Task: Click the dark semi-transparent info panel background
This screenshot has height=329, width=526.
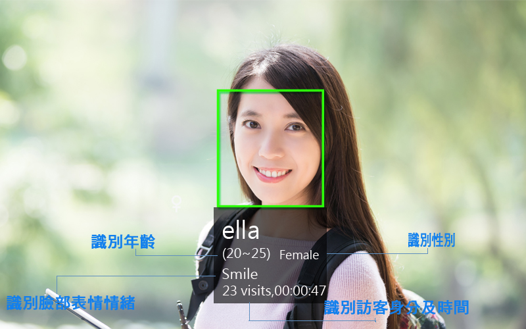Action: [x=270, y=255]
